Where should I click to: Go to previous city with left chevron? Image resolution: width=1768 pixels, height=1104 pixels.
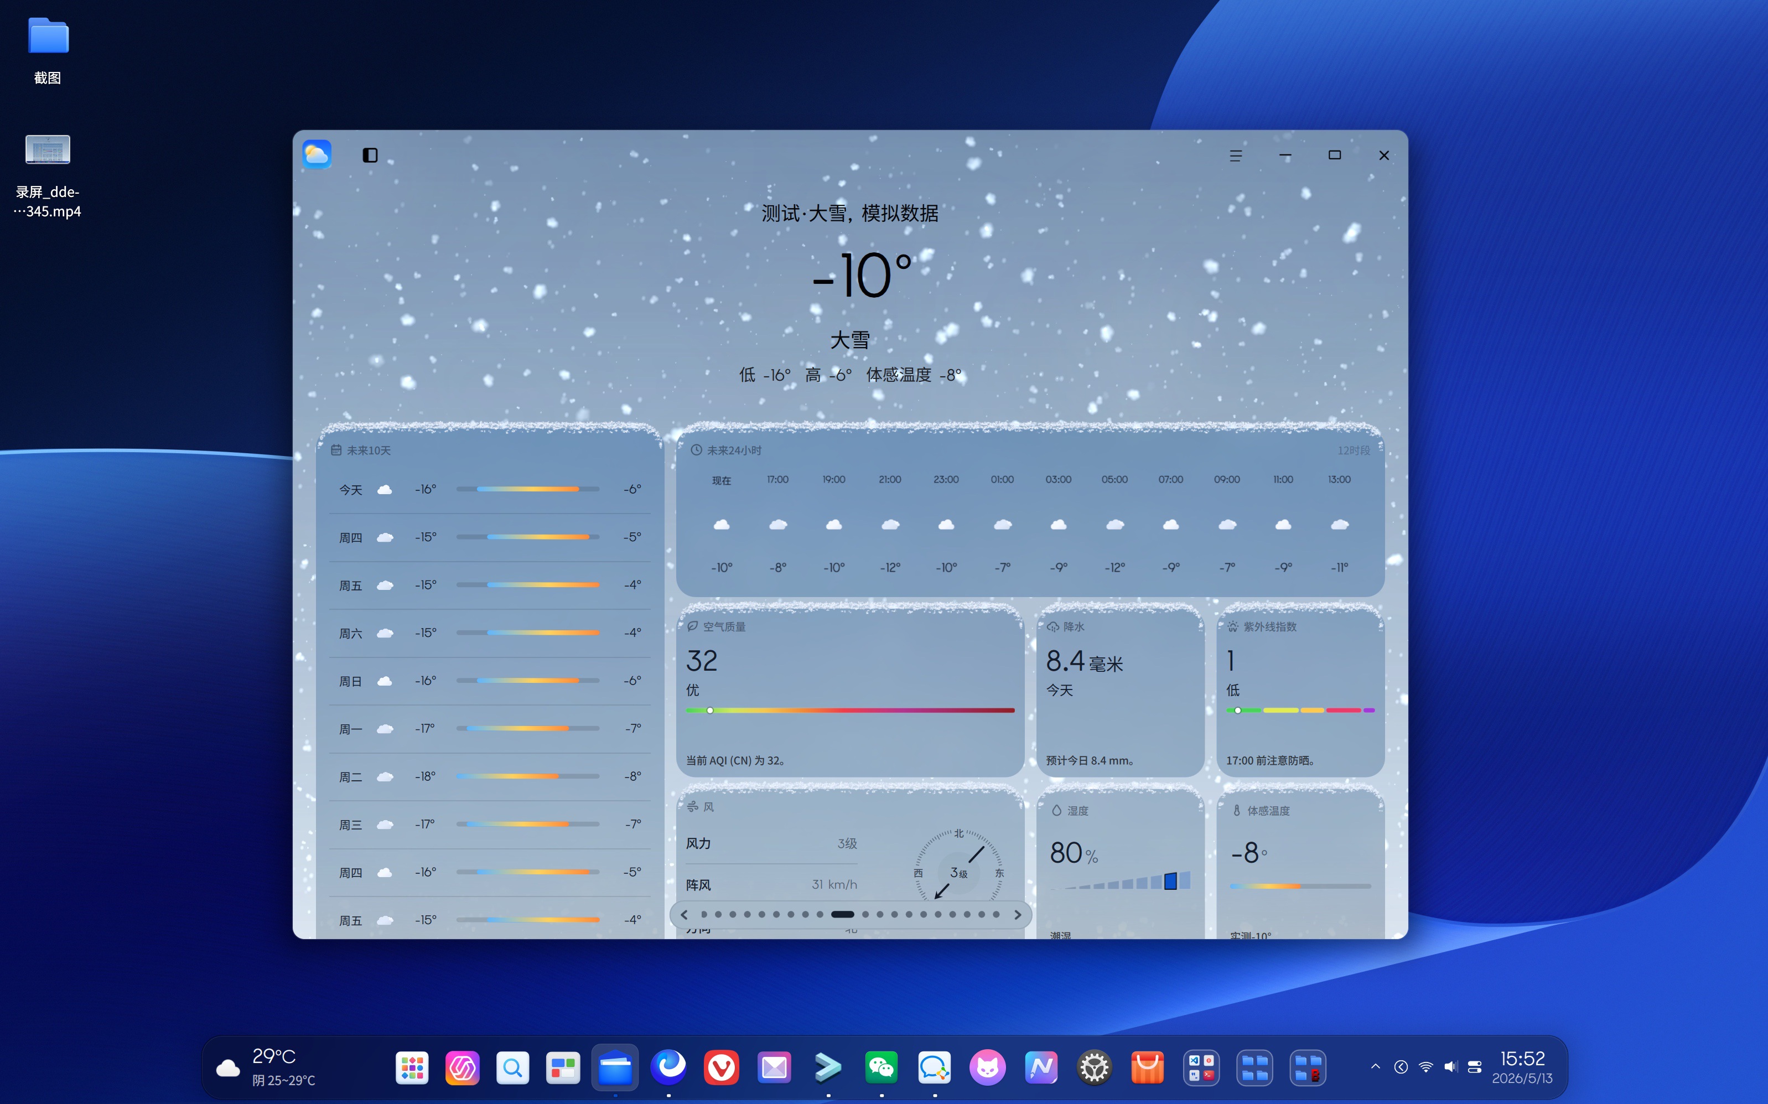(x=684, y=914)
